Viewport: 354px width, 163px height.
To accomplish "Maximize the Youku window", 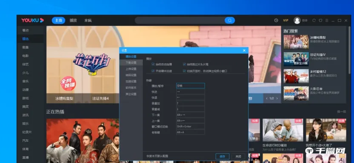I will 339,20.
